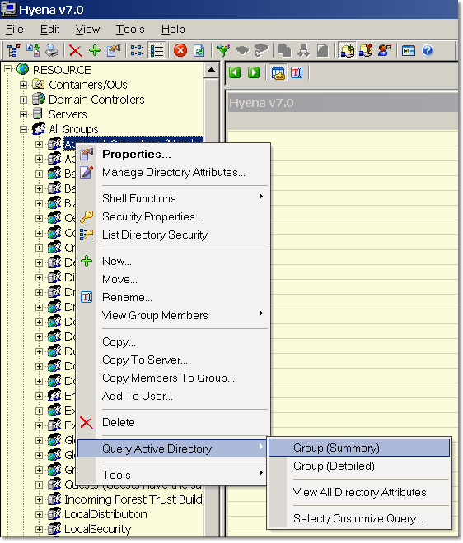Screen dimensions: 463x543
Task: Toggle the list view toolbar button
Action: click(157, 50)
